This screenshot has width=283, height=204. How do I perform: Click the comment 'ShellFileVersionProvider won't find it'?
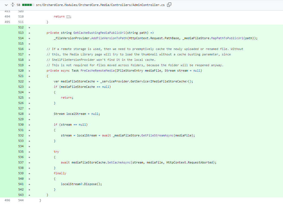[x=101, y=60]
